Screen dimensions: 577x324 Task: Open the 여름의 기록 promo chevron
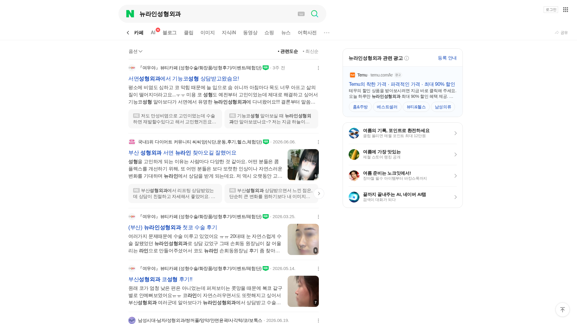tap(455, 133)
